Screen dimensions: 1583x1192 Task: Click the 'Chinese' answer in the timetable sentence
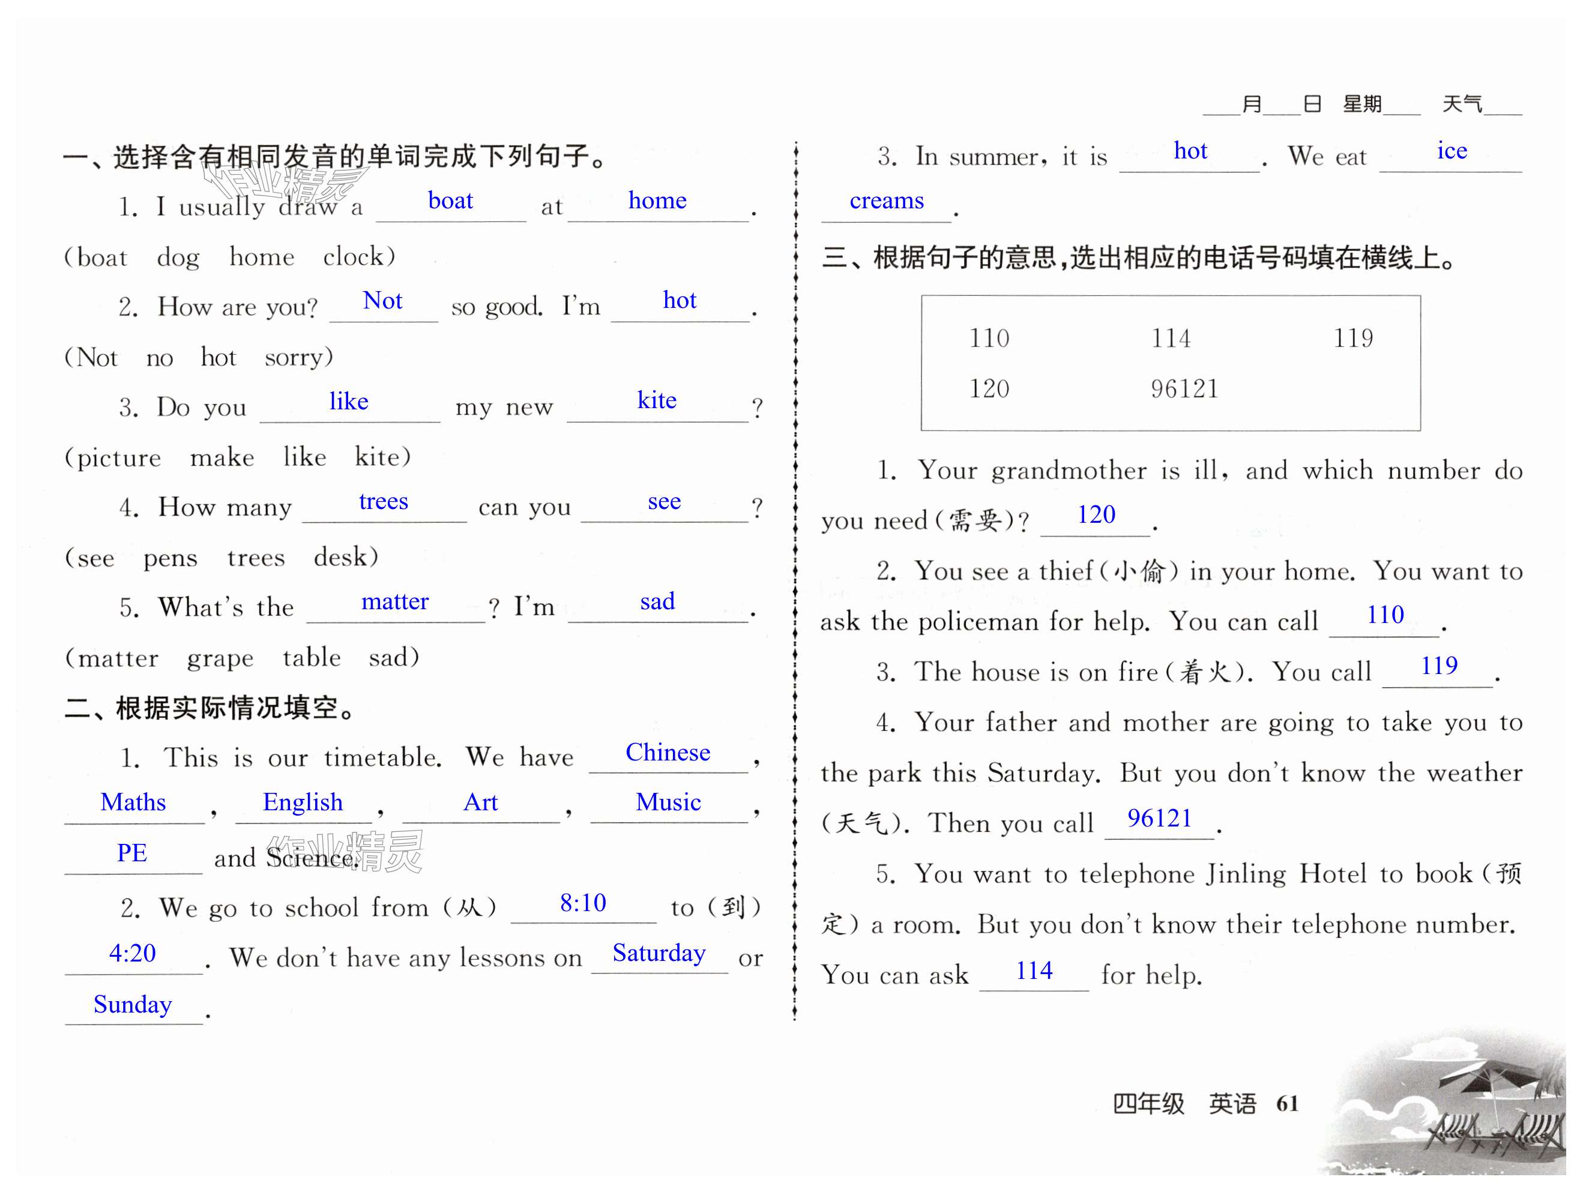[668, 753]
